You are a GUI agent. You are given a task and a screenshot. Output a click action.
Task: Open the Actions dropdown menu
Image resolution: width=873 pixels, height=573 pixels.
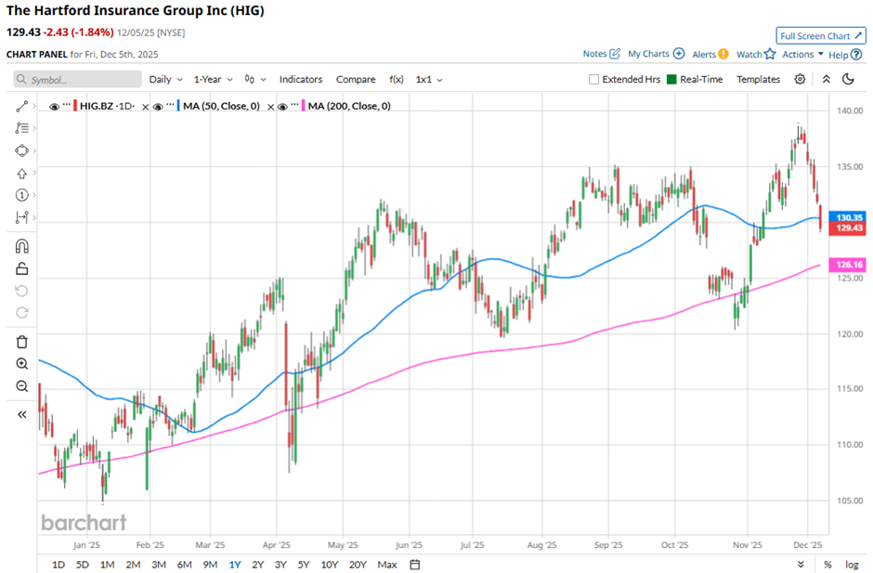[x=802, y=55]
